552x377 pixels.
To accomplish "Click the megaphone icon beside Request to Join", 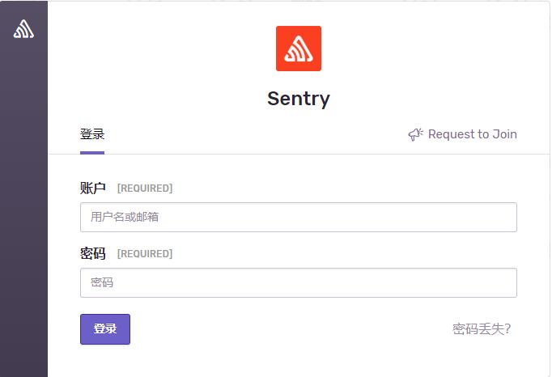I will (415, 134).
